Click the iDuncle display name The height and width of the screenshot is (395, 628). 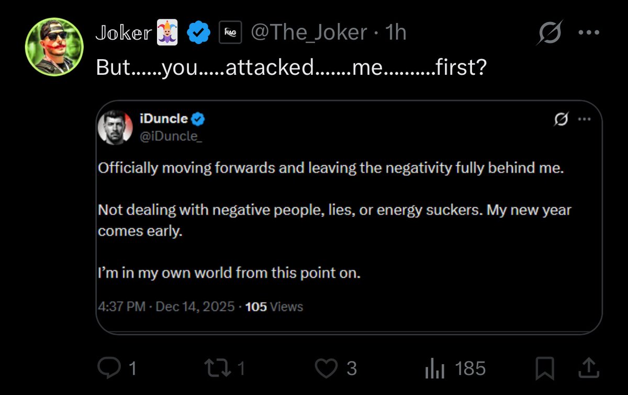(x=164, y=119)
